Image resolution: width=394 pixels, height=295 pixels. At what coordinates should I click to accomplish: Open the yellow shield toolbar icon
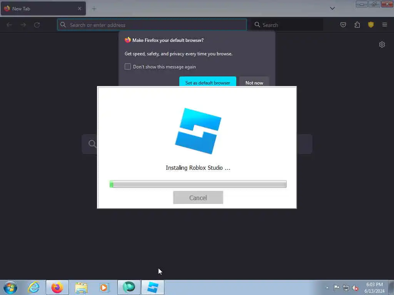coord(371,25)
